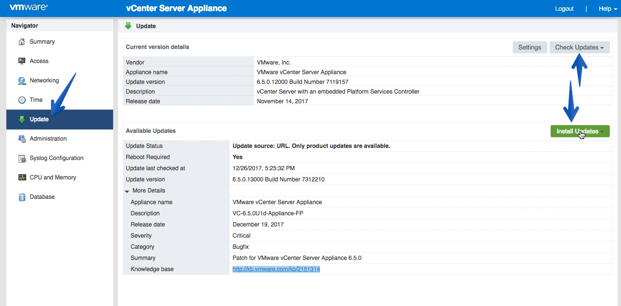This screenshot has height=306, width=621.
Task: Click the Patch for VMware vCenter summary text
Action: (297, 258)
